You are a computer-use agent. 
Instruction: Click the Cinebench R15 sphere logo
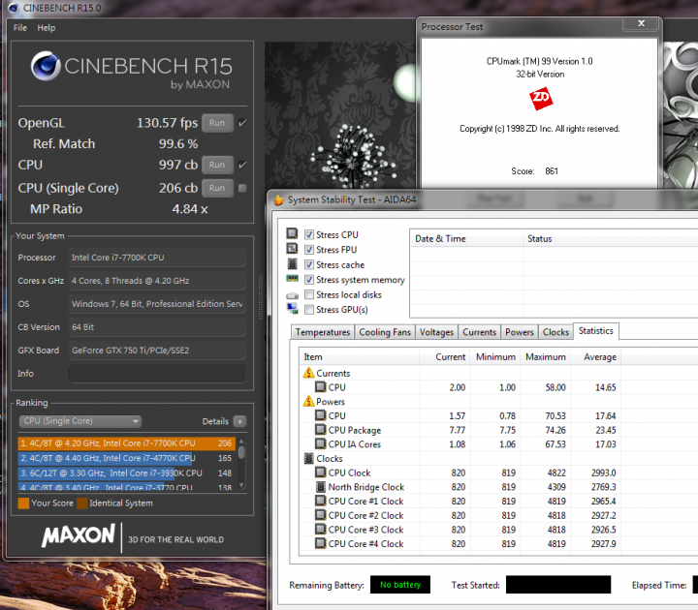(46, 66)
